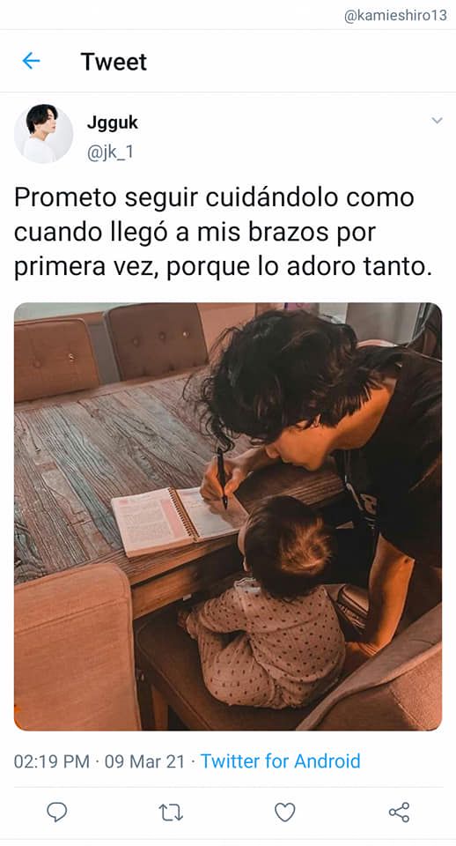Go back using the blue arrow
Viewport: 456px width, 846px height.
click(x=31, y=61)
